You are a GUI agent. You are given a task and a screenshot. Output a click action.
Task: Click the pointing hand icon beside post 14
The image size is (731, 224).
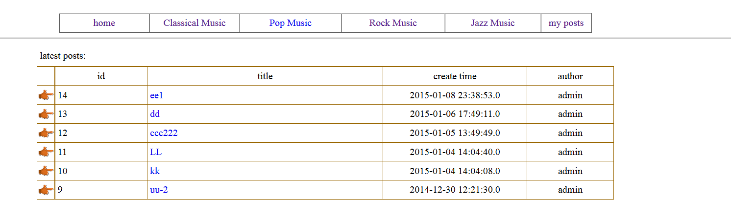click(46, 95)
